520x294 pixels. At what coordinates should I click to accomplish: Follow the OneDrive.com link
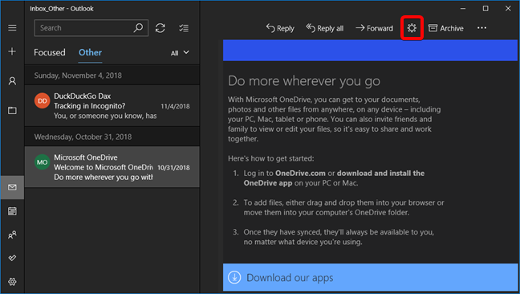tap(300, 174)
